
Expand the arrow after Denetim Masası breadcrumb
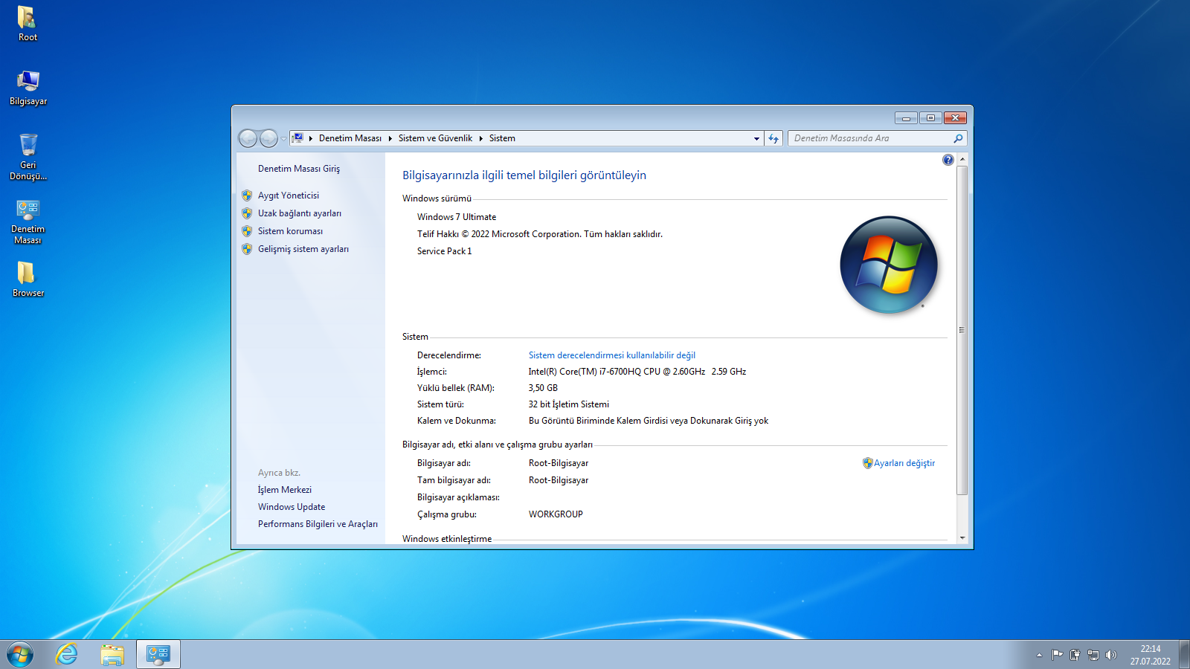pyautogui.click(x=390, y=138)
